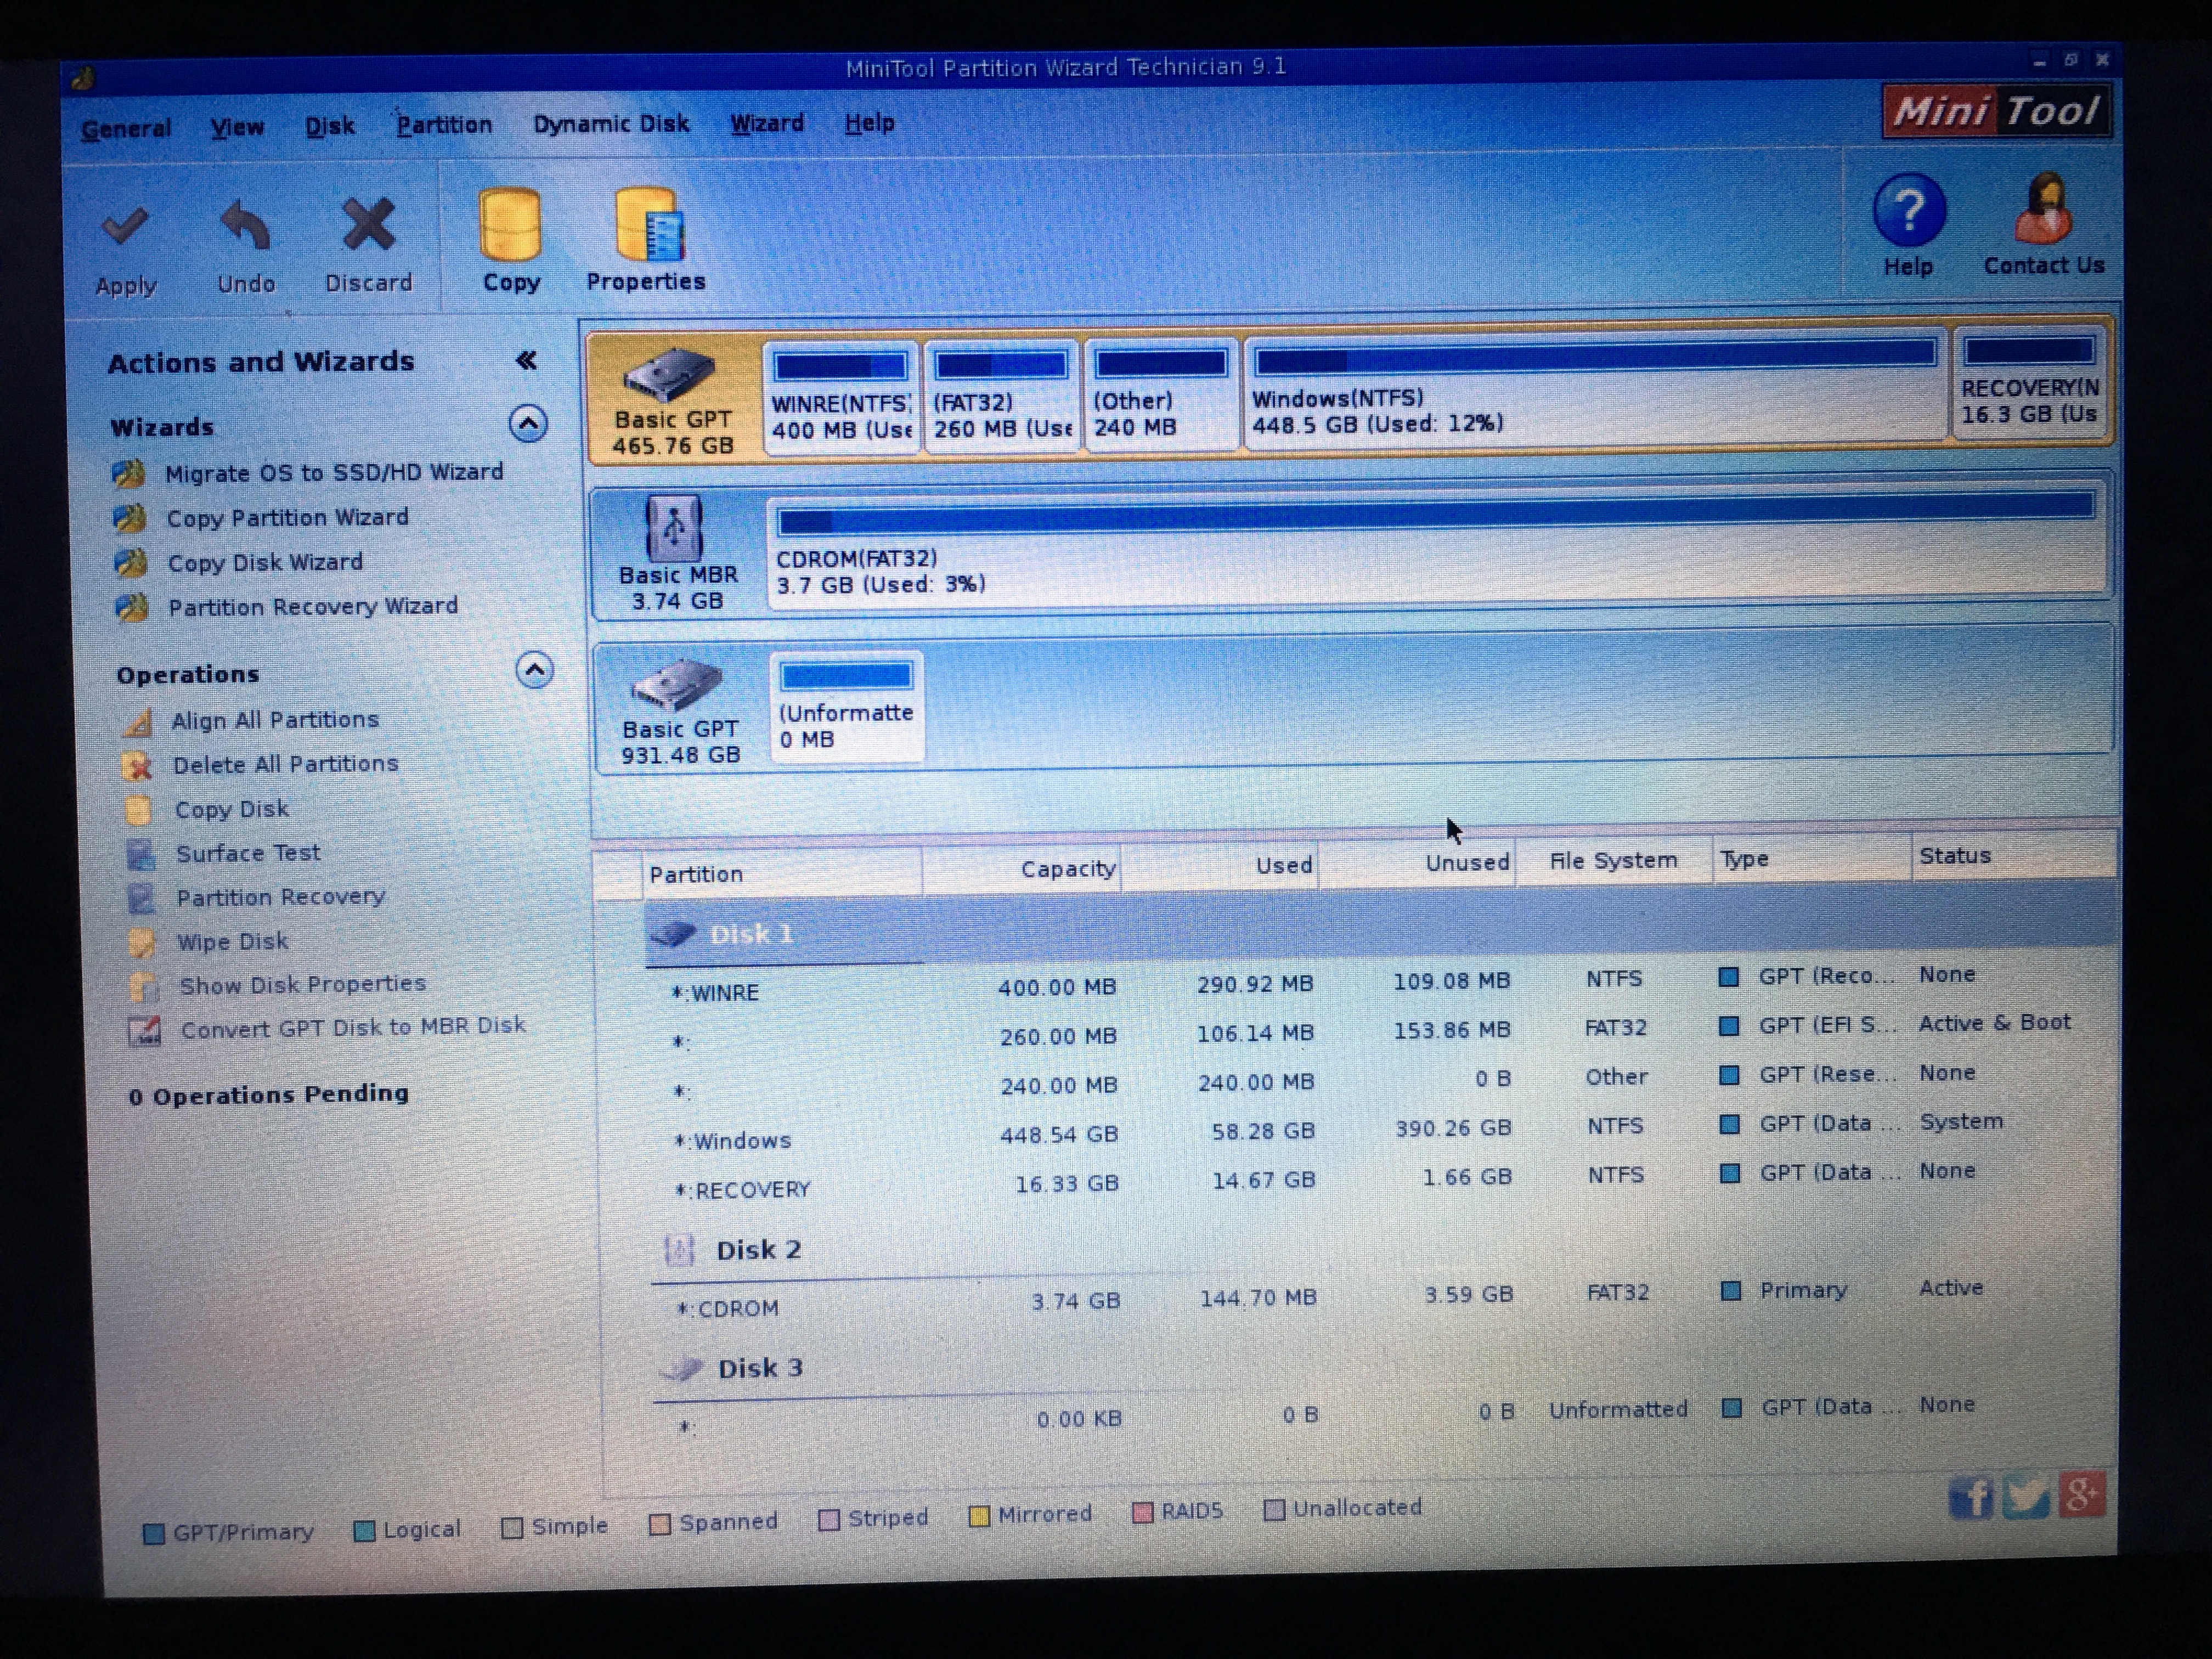Click the Surface Test icon
This screenshot has height=1659, width=2212.
(x=141, y=855)
